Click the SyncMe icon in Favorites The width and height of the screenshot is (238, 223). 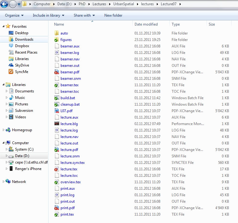(x=11, y=72)
